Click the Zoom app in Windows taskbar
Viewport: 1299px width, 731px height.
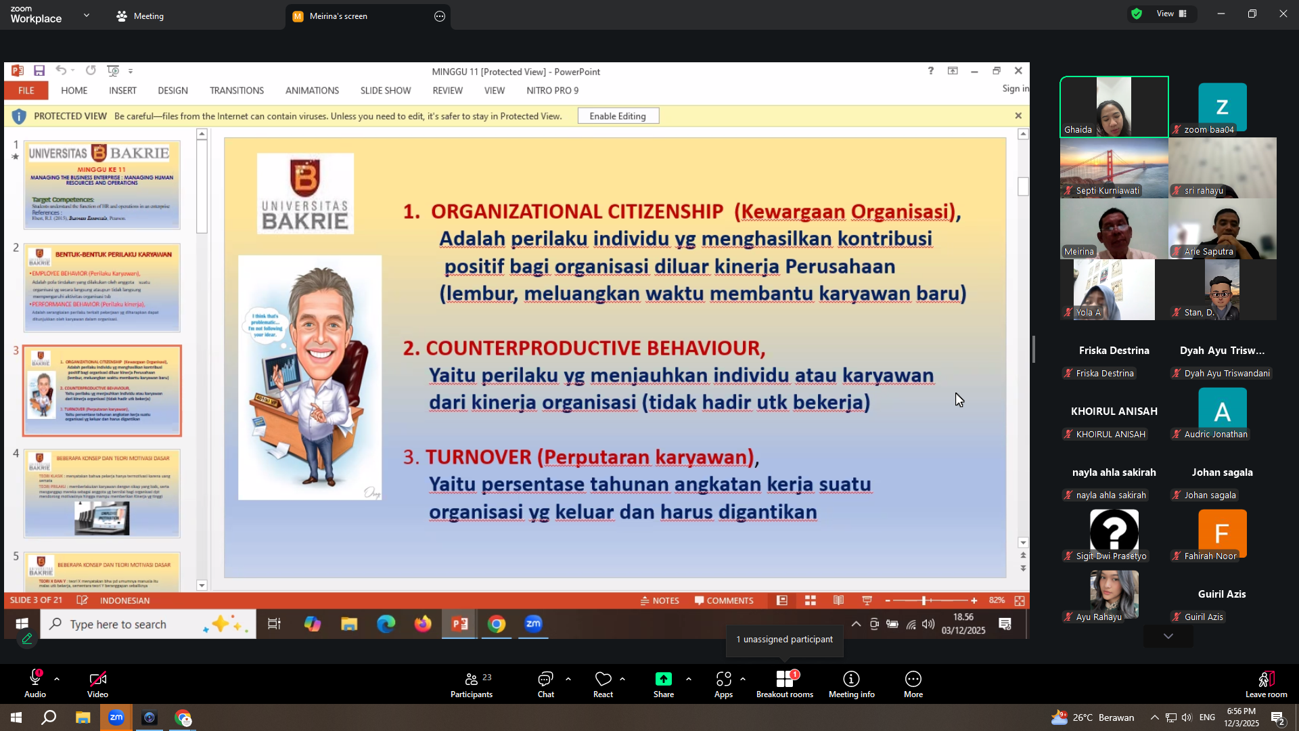tap(116, 717)
